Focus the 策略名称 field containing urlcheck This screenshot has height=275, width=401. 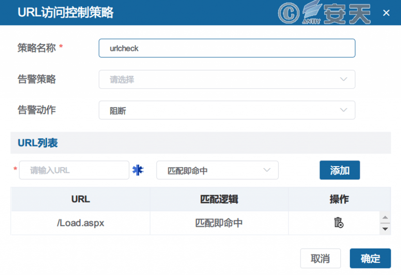pos(227,48)
